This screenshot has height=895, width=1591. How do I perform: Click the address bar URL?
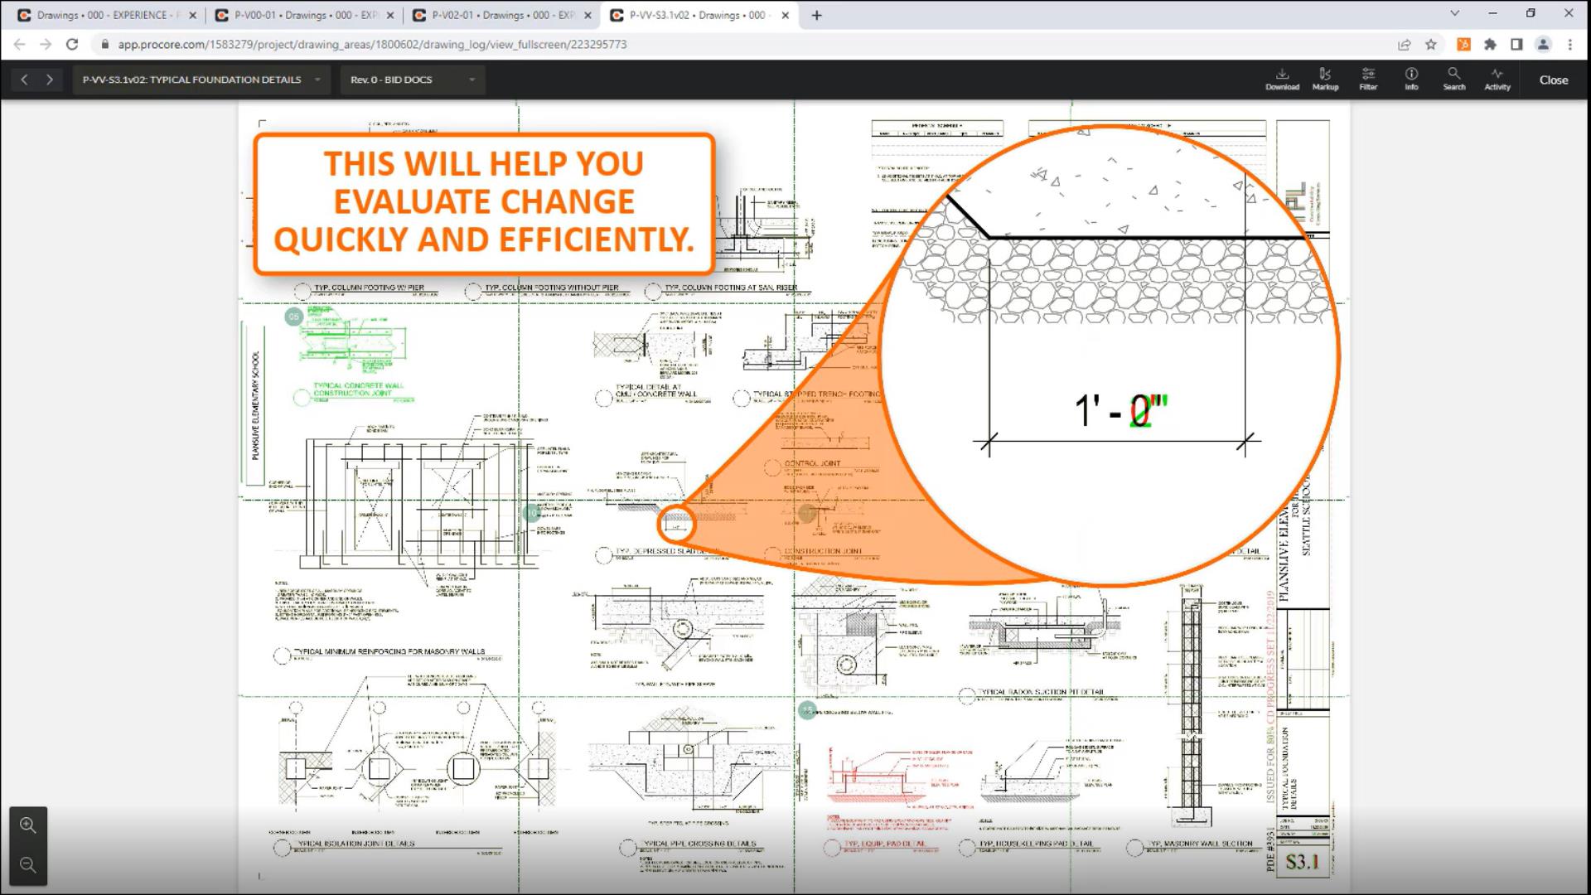click(373, 45)
